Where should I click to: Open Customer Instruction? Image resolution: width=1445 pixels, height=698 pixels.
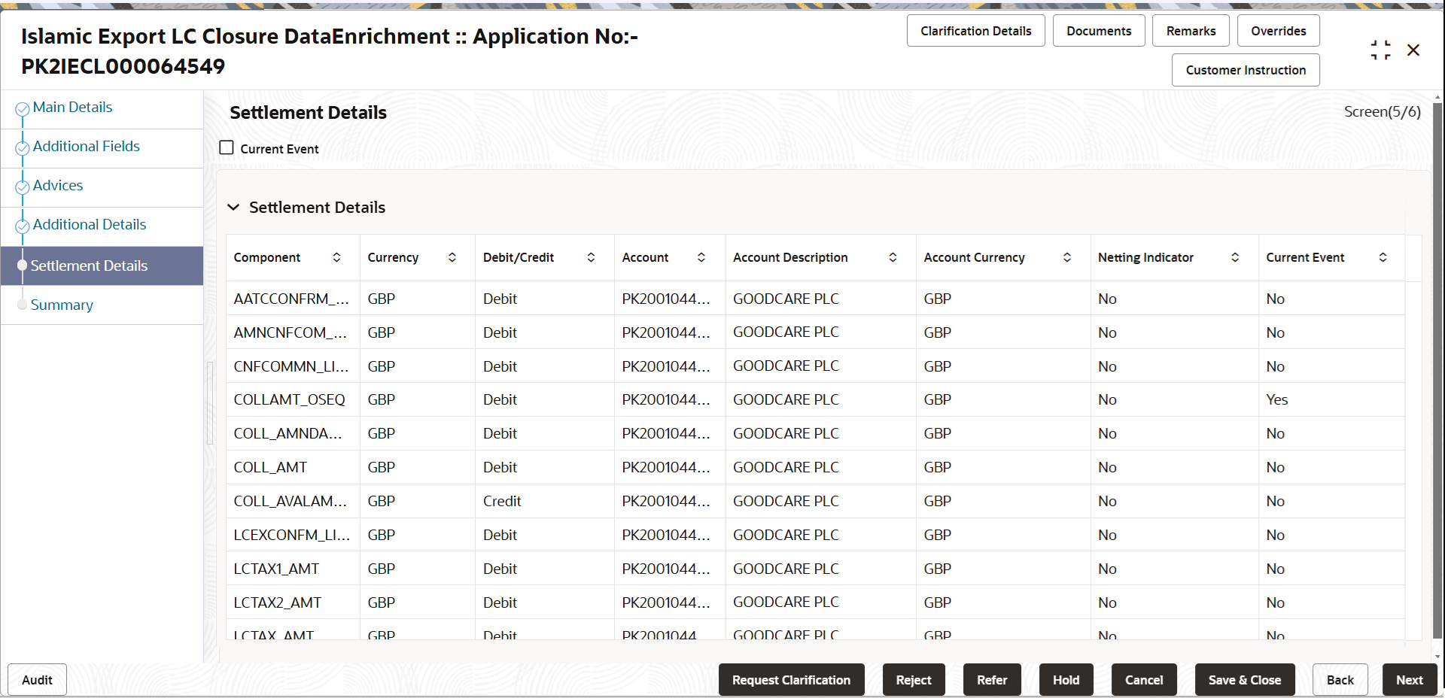tap(1246, 70)
